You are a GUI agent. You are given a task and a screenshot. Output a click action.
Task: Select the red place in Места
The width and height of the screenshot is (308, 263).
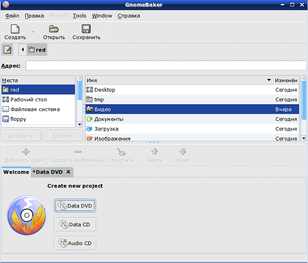[38, 90]
